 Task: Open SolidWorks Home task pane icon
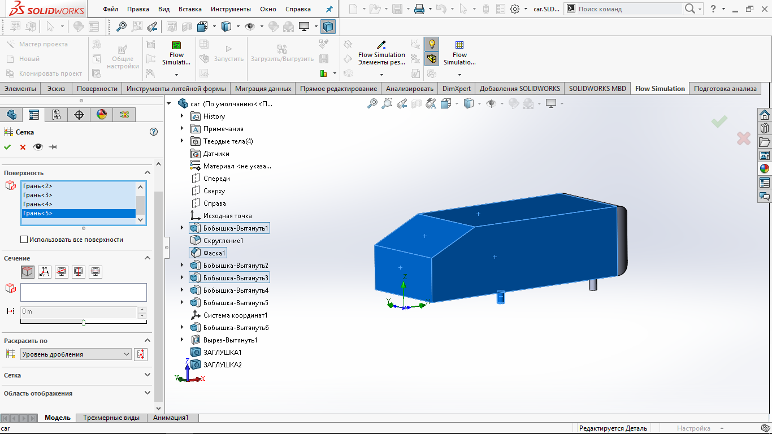765,115
